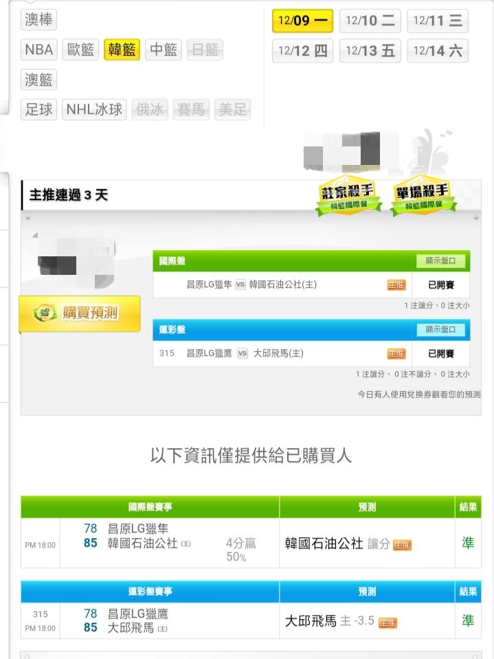Click the 主推 tag in 國際盤 row
Viewport: 494px width, 659px height.
pyautogui.click(x=396, y=285)
